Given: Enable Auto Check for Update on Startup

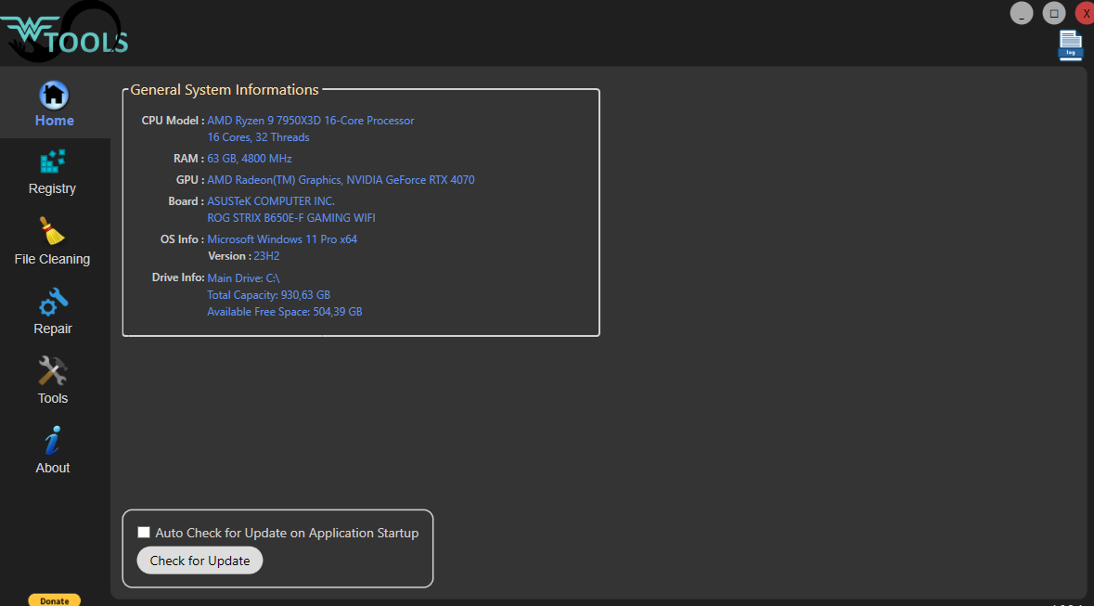Looking at the screenshot, I should click(144, 533).
